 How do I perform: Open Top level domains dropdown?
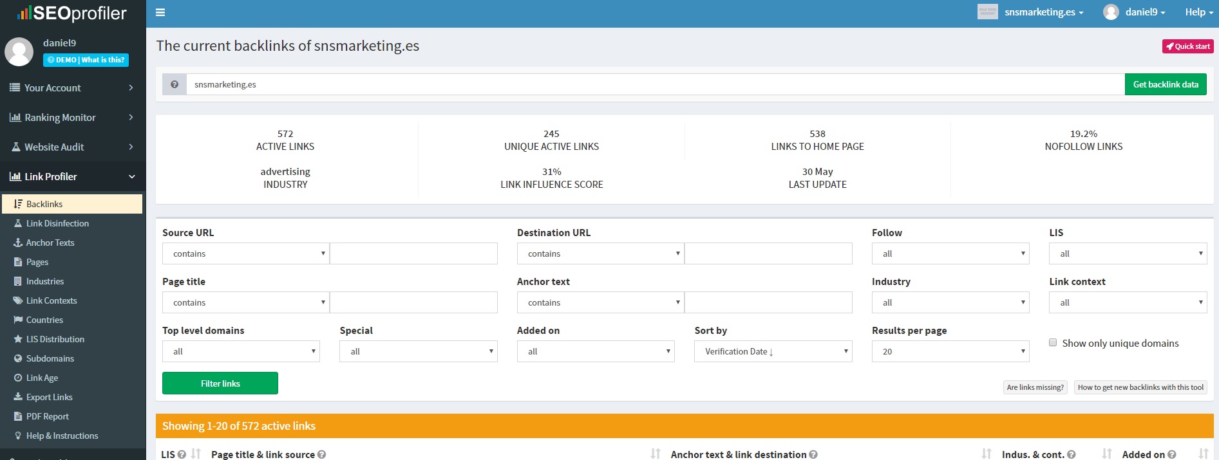(241, 351)
